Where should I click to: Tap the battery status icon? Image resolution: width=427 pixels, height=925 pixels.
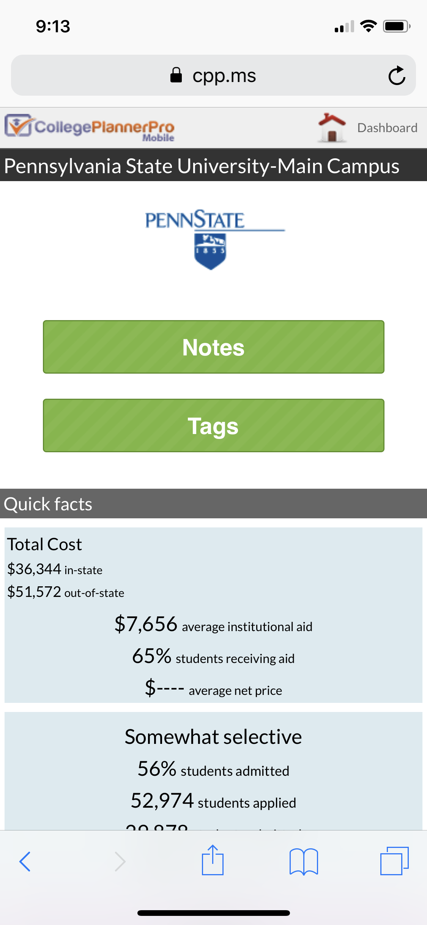[x=397, y=26]
